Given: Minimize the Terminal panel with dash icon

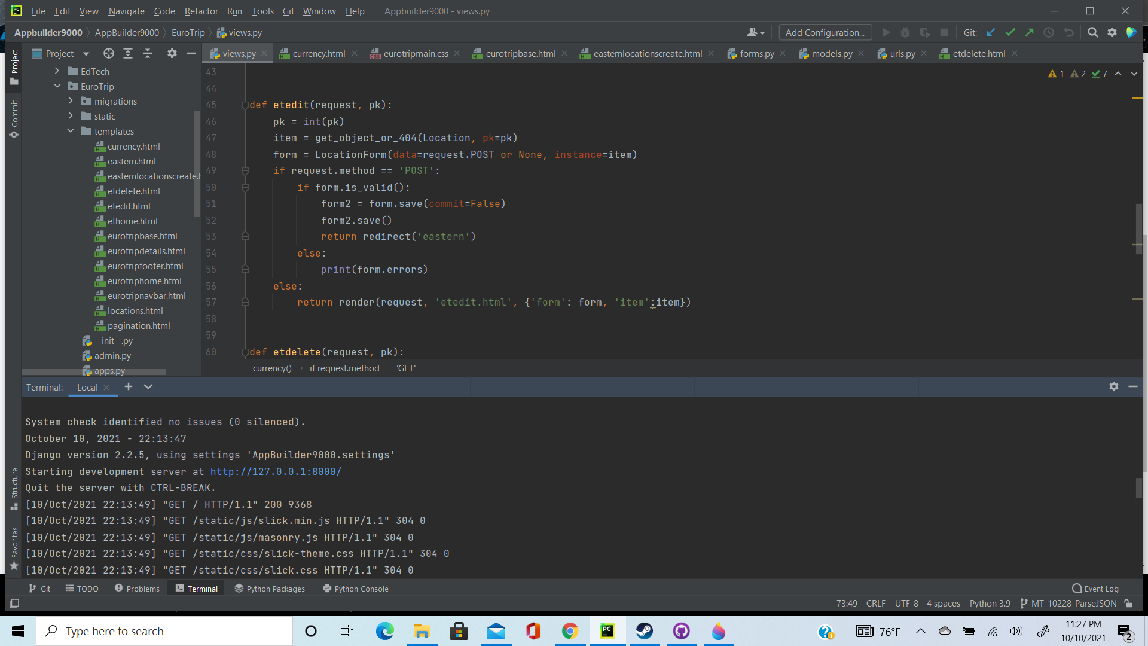Looking at the screenshot, I should tap(1132, 387).
